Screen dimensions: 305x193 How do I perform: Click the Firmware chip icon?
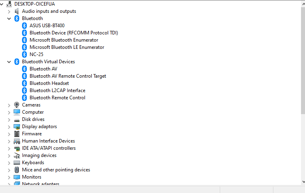pyautogui.click(x=17, y=134)
